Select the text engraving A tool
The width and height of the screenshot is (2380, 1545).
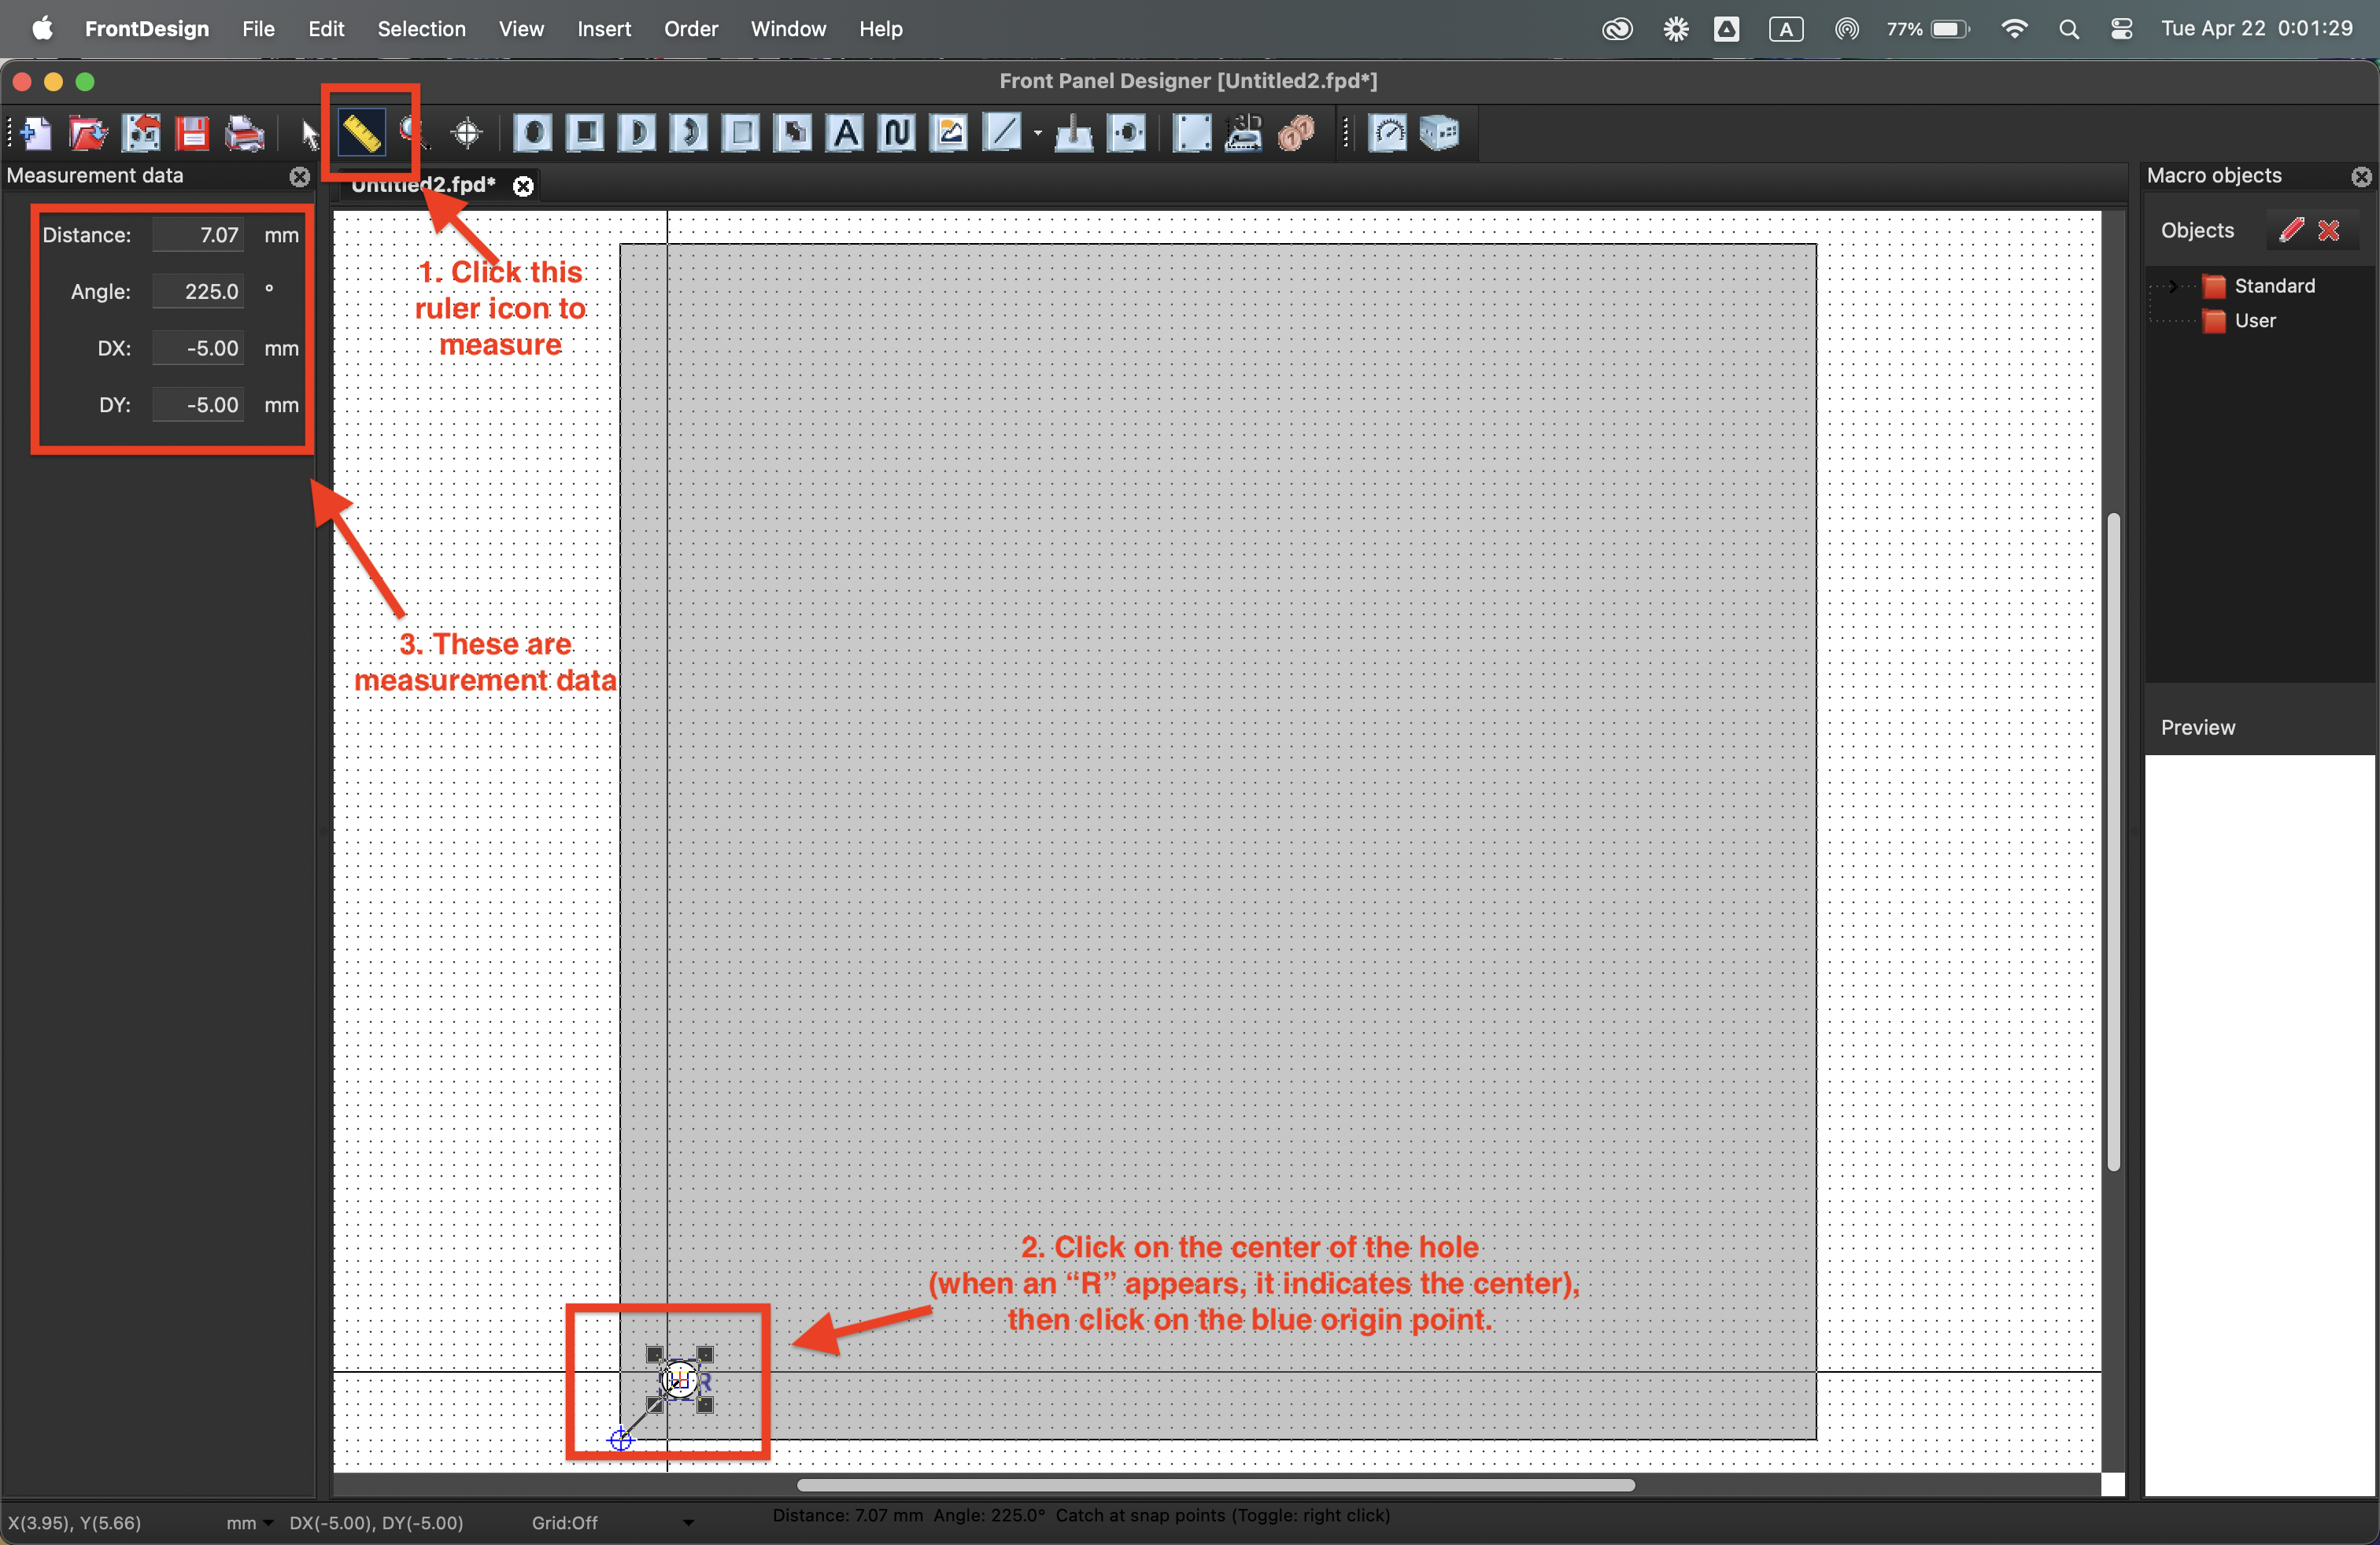[845, 133]
